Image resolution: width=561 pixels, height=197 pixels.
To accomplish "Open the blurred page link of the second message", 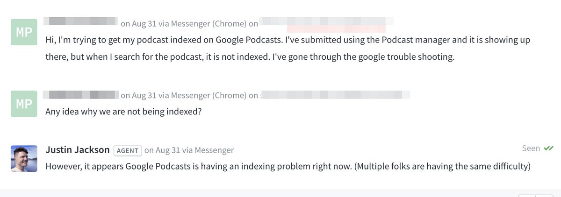I will [335, 95].
